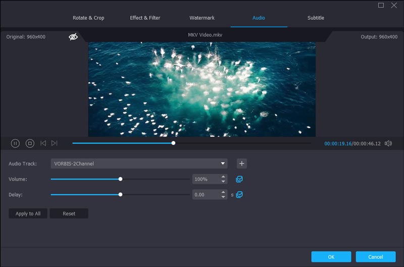
Task: Click the Volume slider handle
Action: point(120,179)
